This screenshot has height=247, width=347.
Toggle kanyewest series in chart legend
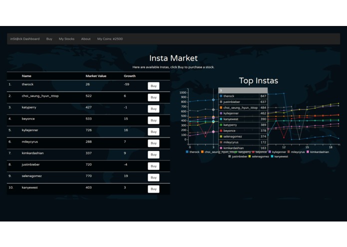[280, 156]
